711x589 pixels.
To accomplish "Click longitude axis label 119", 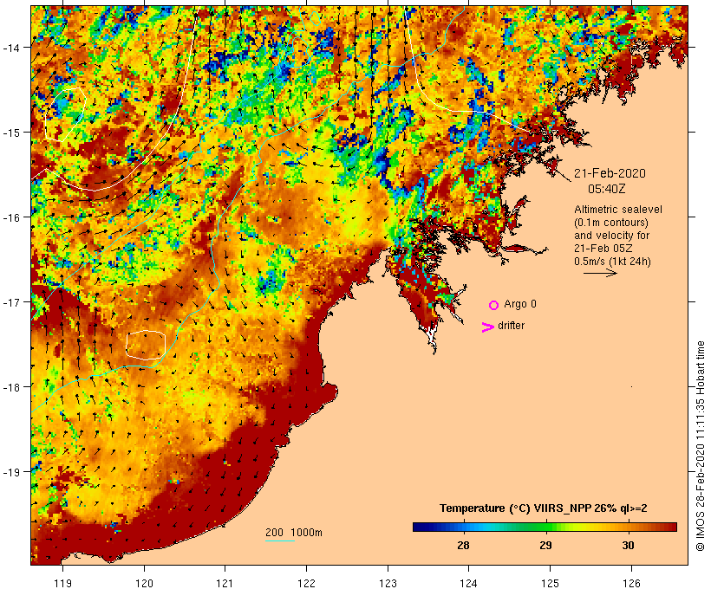I will [62, 583].
